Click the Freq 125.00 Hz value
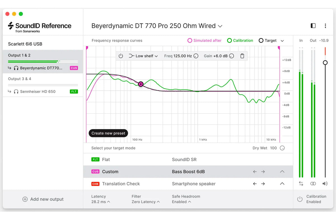The width and height of the screenshot is (336, 224). point(183,56)
